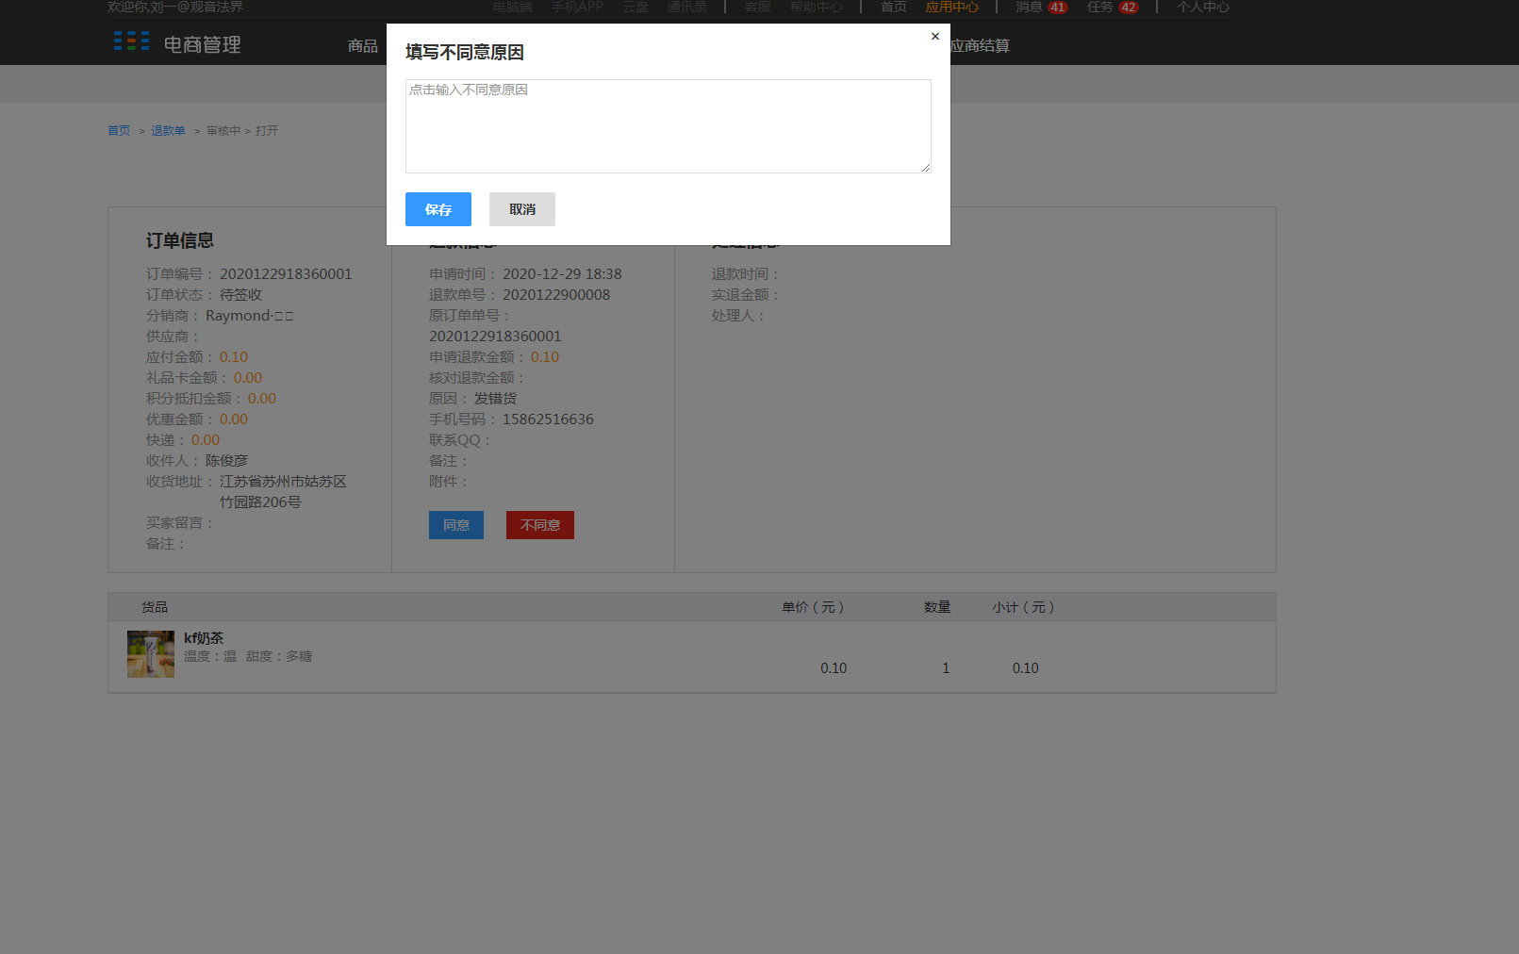Go to 首页 in top bar
This screenshot has height=954, width=1519.
pos(894,7)
